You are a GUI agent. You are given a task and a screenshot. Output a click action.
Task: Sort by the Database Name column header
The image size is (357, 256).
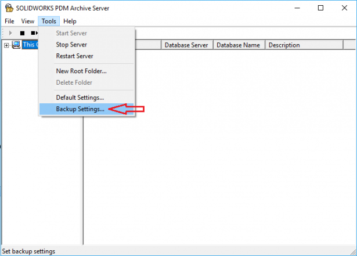pyautogui.click(x=239, y=45)
